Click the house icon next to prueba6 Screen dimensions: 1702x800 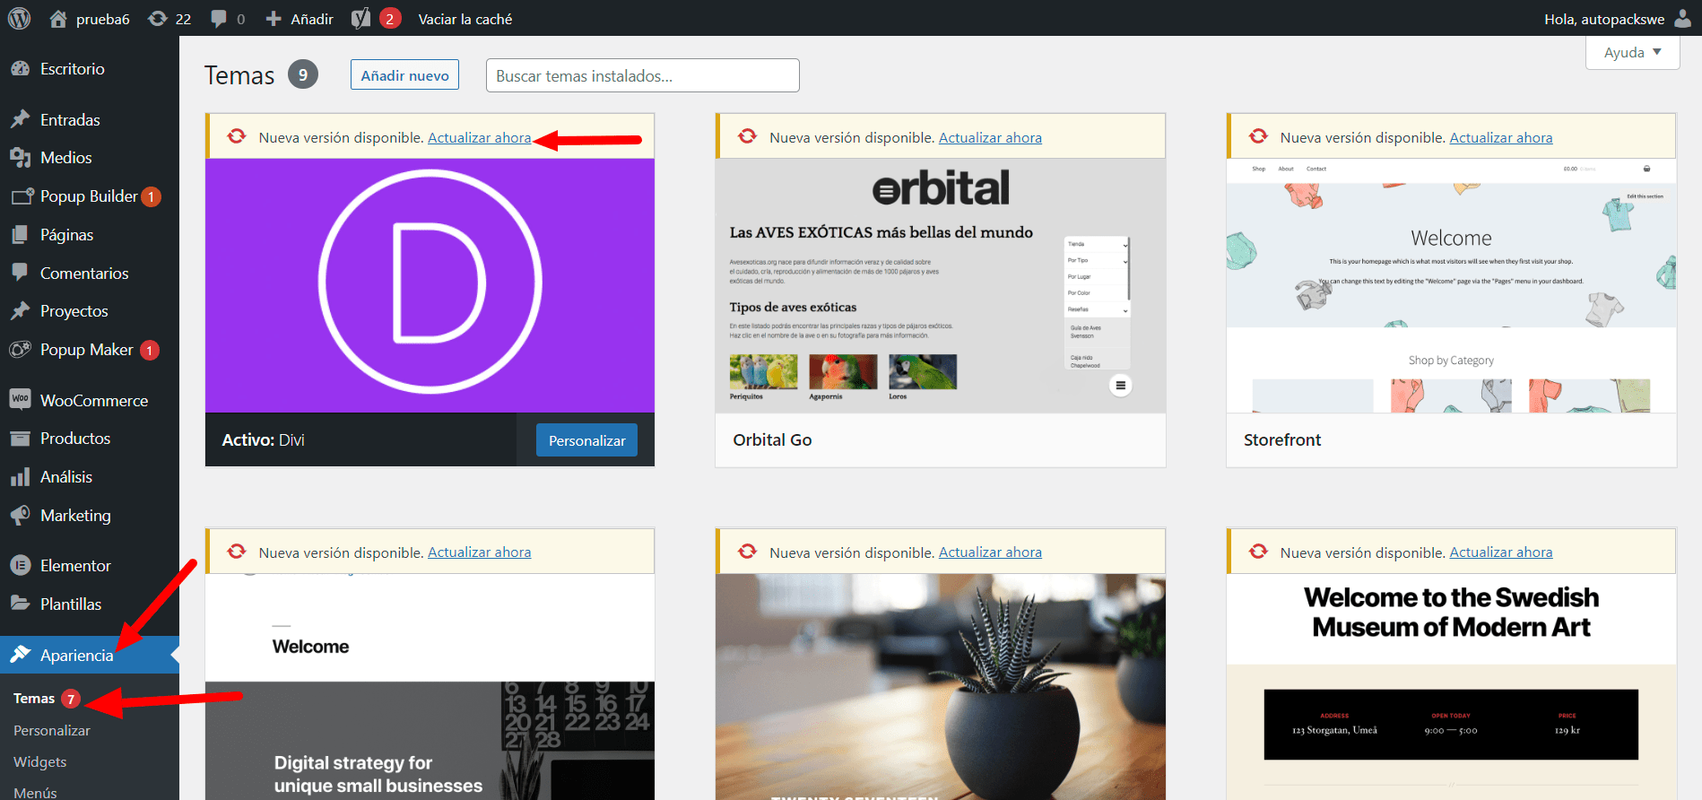(x=58, y=19)
